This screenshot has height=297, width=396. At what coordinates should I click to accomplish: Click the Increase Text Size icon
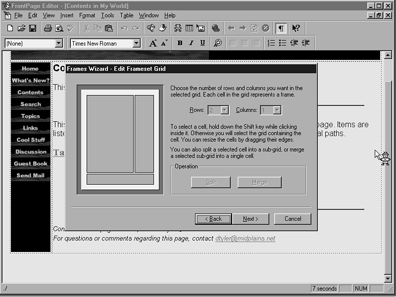pos(153,43)
